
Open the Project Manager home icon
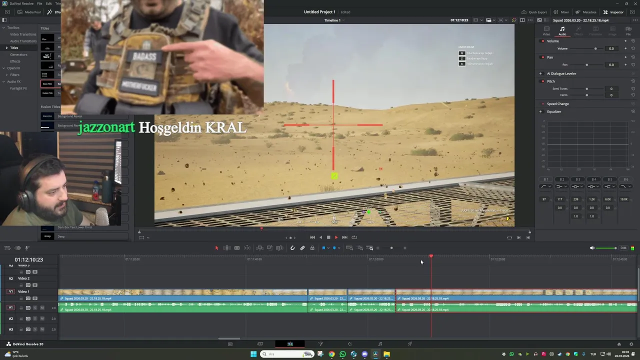point(619,344)
